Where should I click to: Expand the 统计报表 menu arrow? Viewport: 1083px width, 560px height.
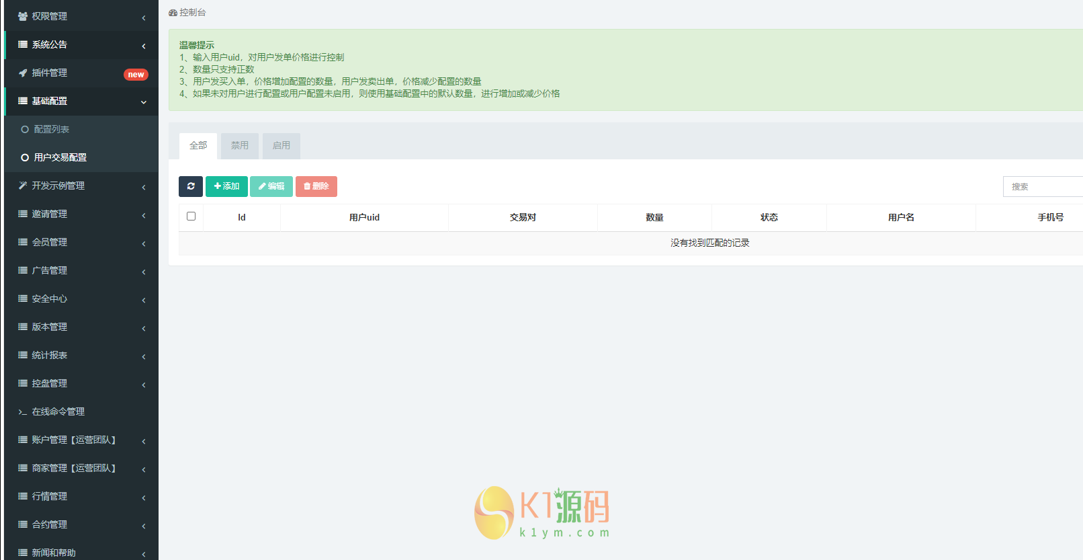click(144, 356)
